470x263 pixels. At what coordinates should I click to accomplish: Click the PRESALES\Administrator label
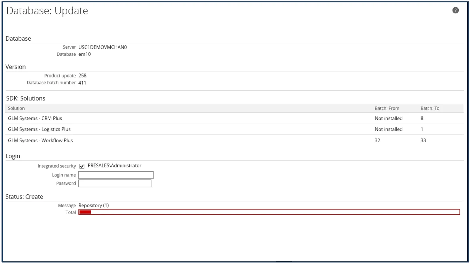point(114,166)
